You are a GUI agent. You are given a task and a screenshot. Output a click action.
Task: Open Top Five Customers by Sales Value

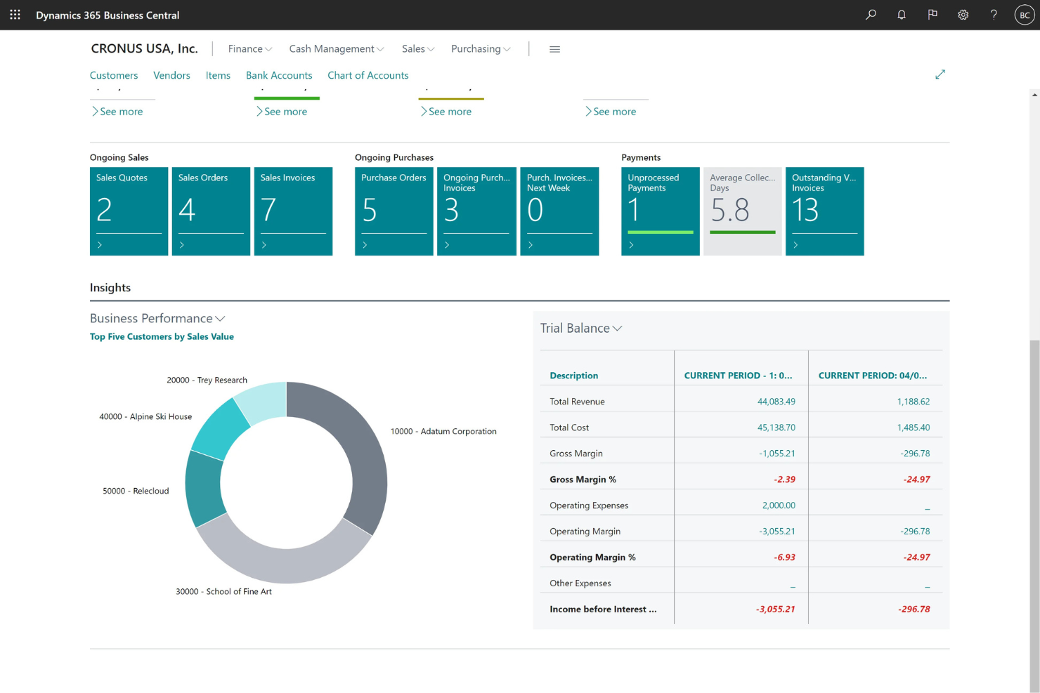pos(162,336)
